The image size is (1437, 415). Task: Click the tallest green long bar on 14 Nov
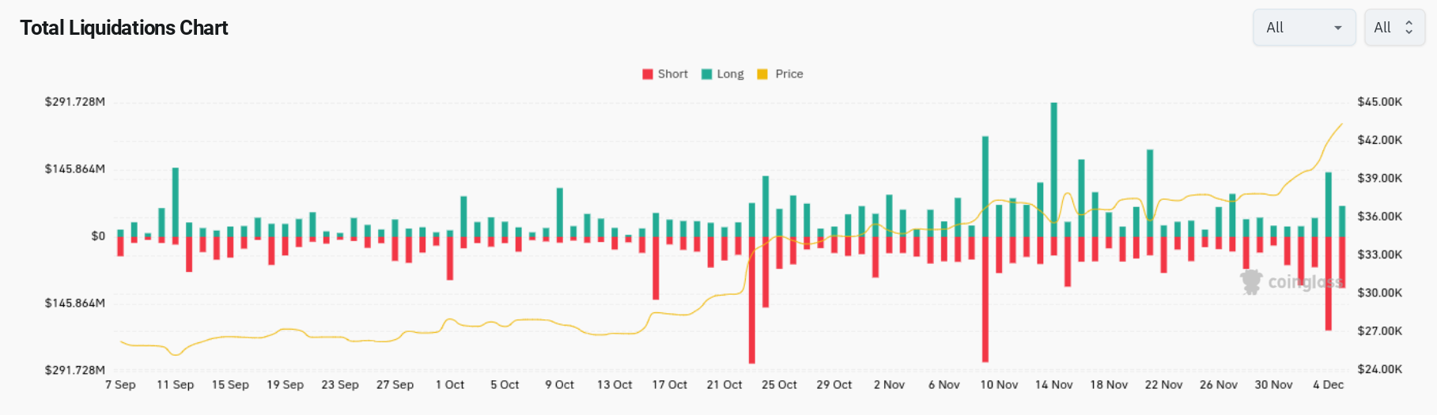1053,170
